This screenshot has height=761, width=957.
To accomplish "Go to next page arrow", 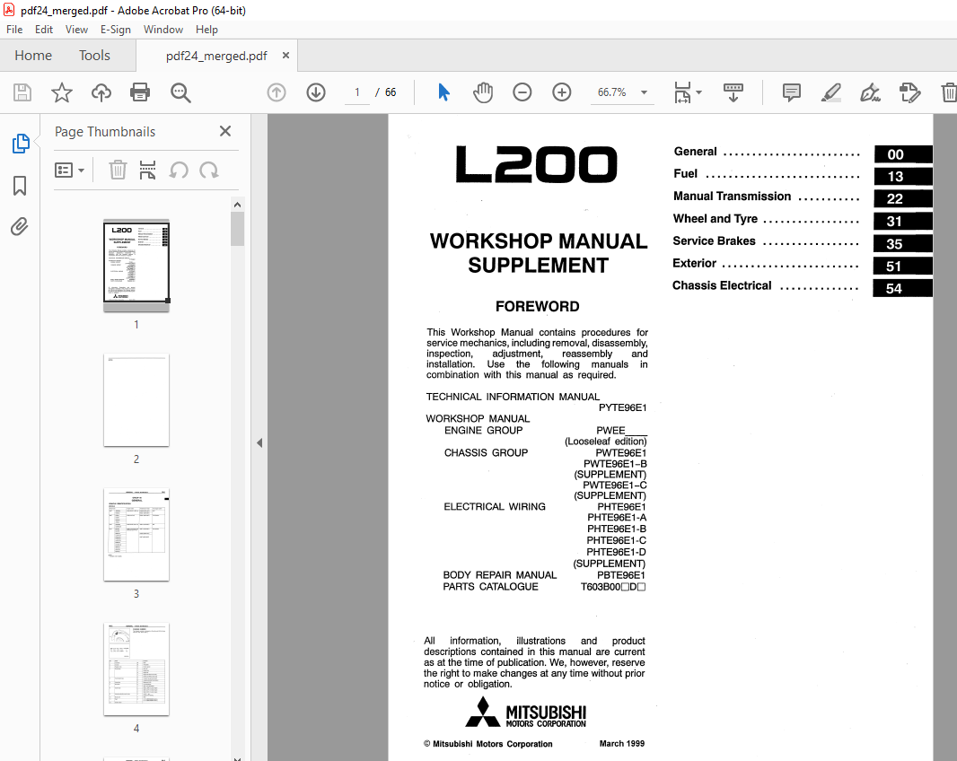I will click(x=315, y=92).
